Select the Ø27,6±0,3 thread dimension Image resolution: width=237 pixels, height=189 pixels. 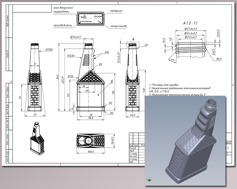click(x=190, y=29)
